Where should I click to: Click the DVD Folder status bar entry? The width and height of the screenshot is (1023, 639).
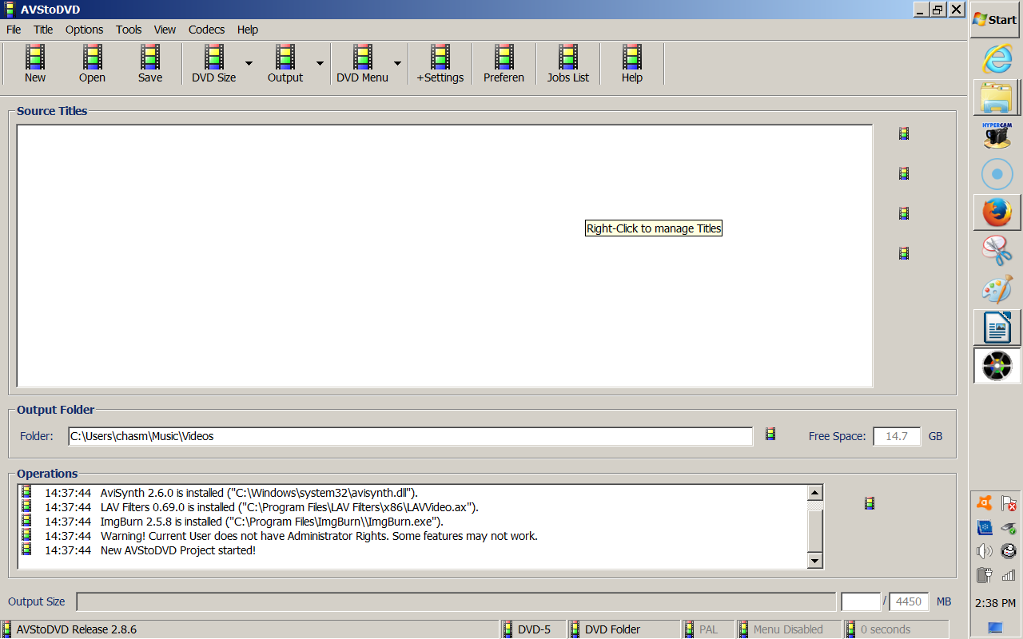624,629
